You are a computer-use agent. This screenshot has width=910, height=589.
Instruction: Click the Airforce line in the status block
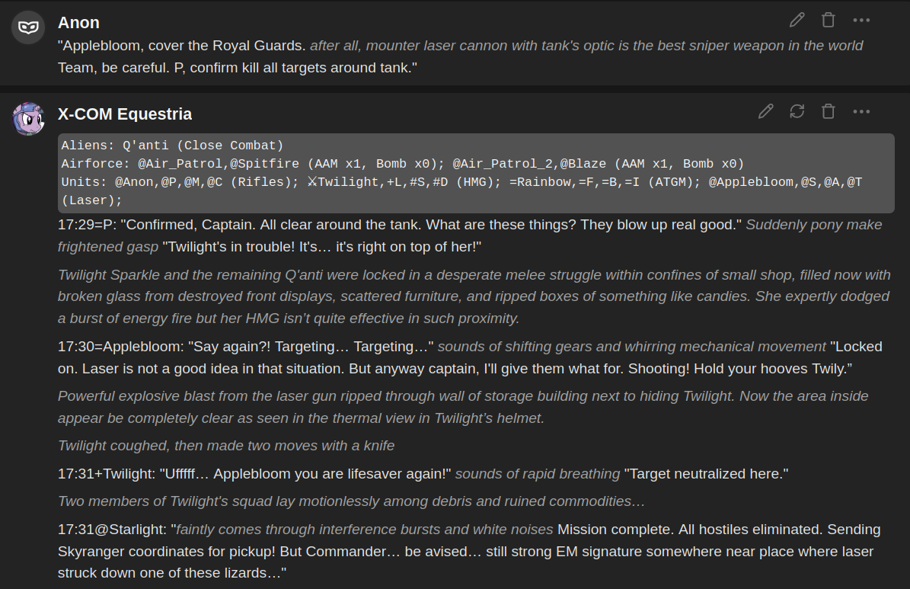(402, 164)
